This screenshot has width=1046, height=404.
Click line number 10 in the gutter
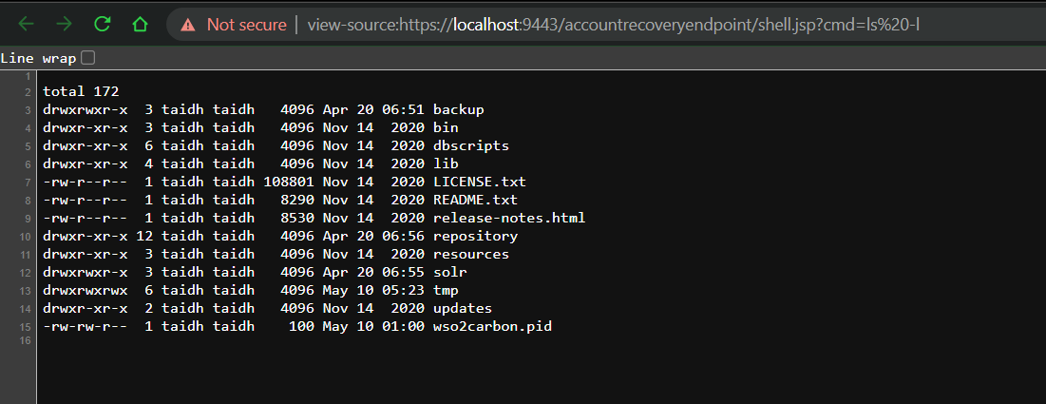pyautogui.click(x=26, y=237)
